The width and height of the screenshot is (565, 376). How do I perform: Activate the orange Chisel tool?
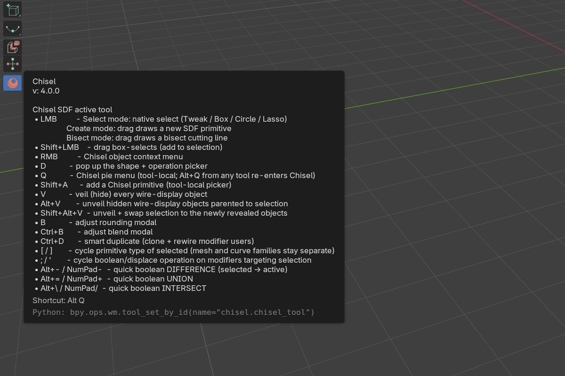(x=12, y=83)
